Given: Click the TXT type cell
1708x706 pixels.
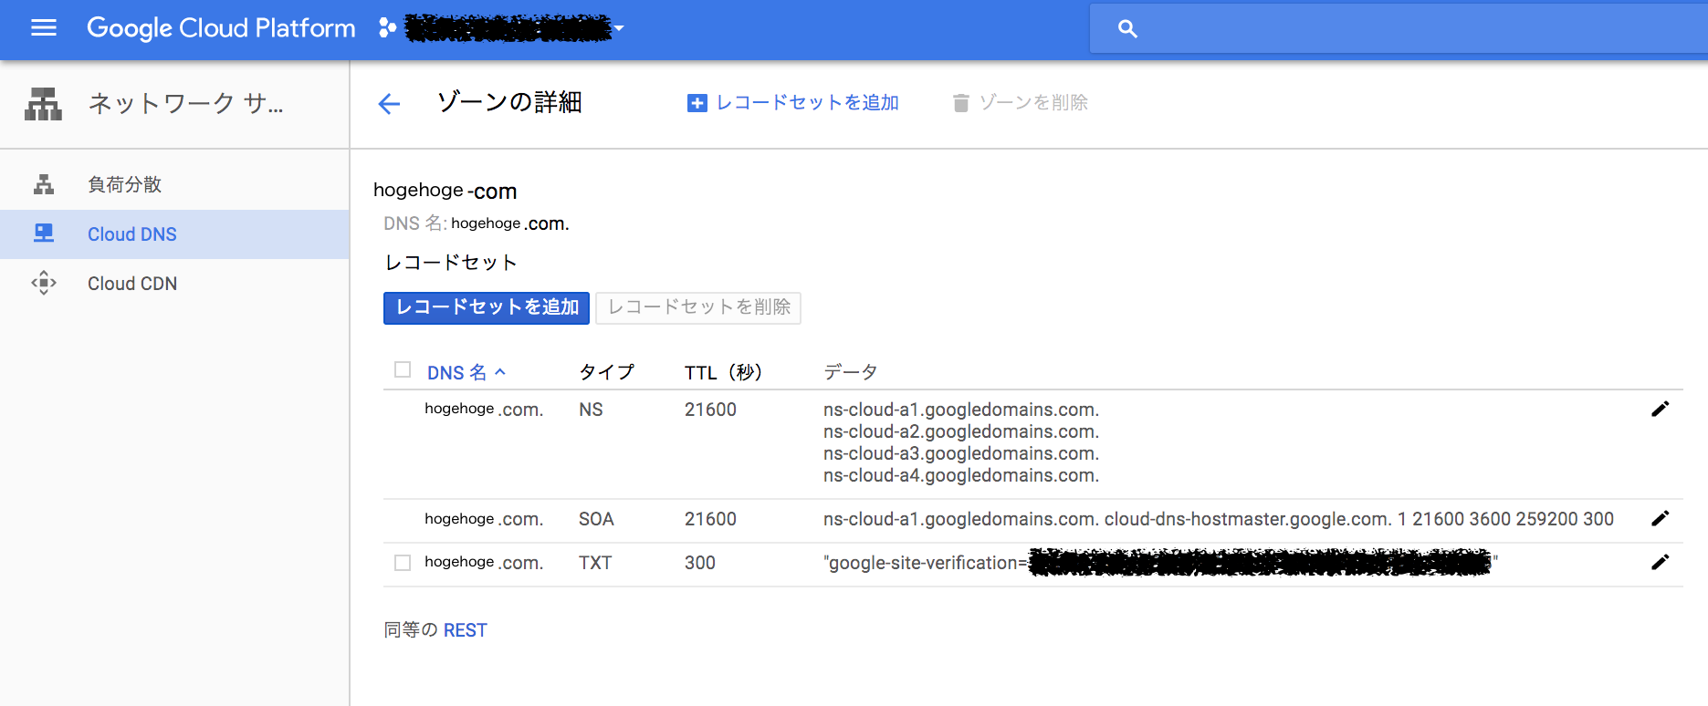Looking at the screenshot, I should click(x=595, y=563).
